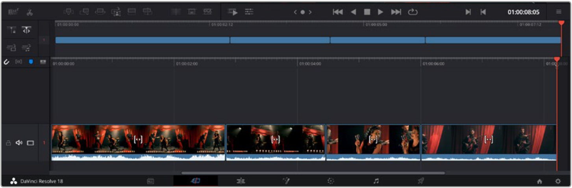Click the Append to end icon

tap(84, 12)
